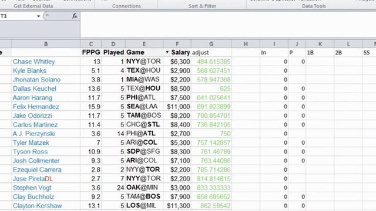This screenshot has width=376, height=211.
Task: Select the Played header cell
Action: (113, 52)
